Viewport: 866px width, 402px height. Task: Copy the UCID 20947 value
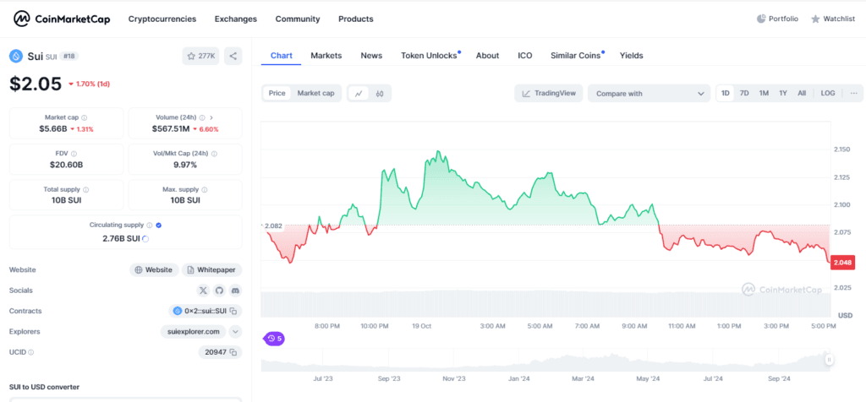tap(233, 352)
